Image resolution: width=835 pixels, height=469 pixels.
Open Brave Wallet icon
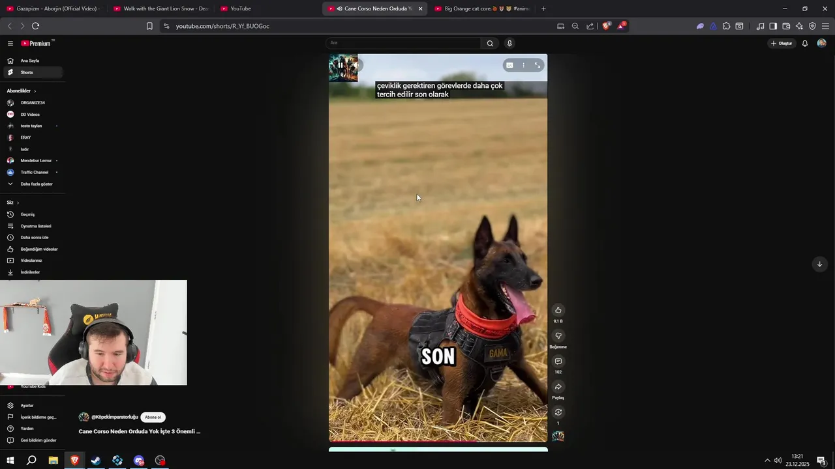click(x=786, y=26)
